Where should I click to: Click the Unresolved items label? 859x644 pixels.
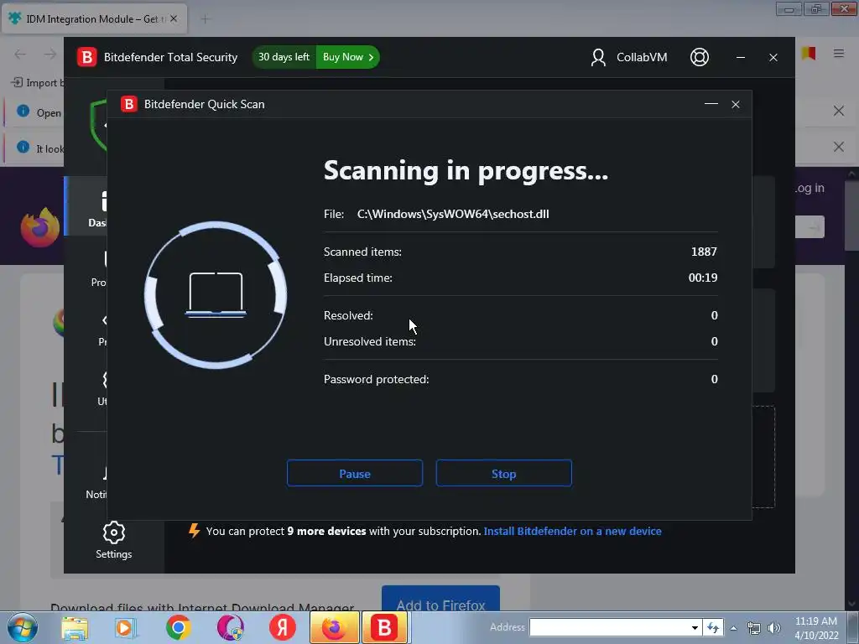tap(370, 341)
